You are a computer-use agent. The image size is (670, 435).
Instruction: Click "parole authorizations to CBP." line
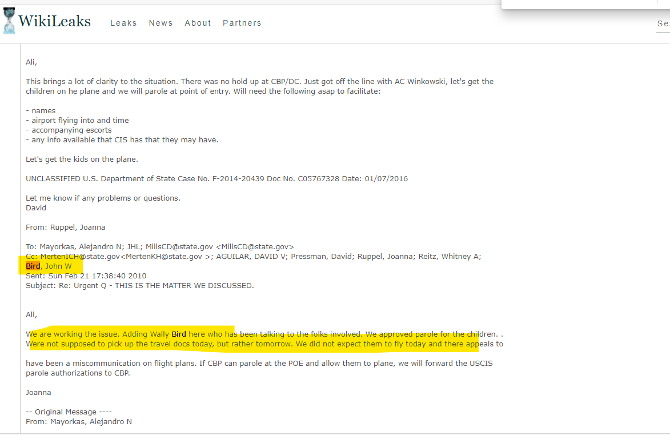point(78,373)
